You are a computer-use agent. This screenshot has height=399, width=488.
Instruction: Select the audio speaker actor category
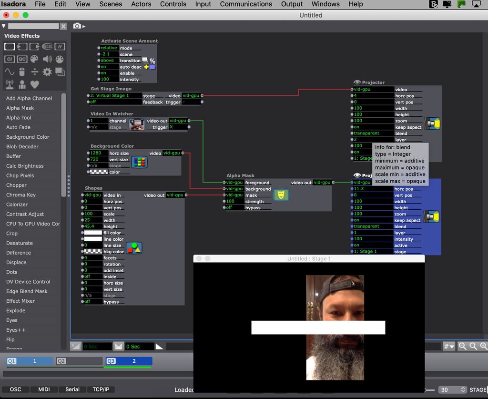tap(47, 59)
